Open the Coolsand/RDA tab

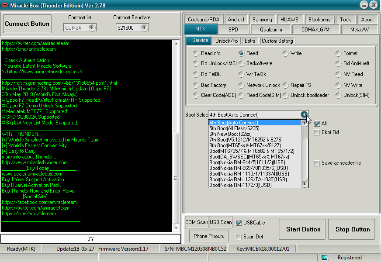tap(204, 19)
